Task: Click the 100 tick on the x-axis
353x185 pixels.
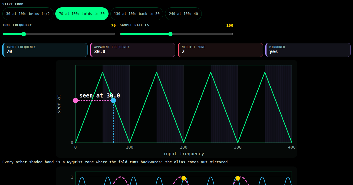Action: [129, 147]
